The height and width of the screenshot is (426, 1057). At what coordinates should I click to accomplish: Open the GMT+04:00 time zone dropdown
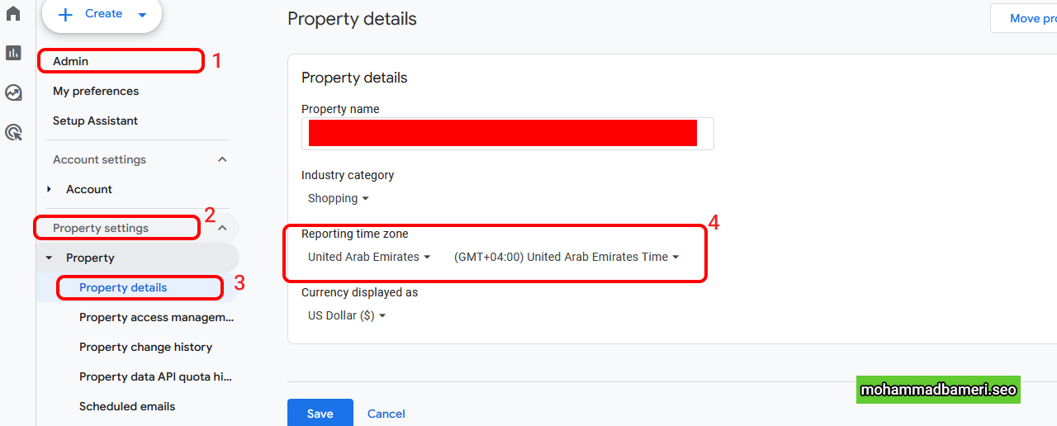pos(566,257)
